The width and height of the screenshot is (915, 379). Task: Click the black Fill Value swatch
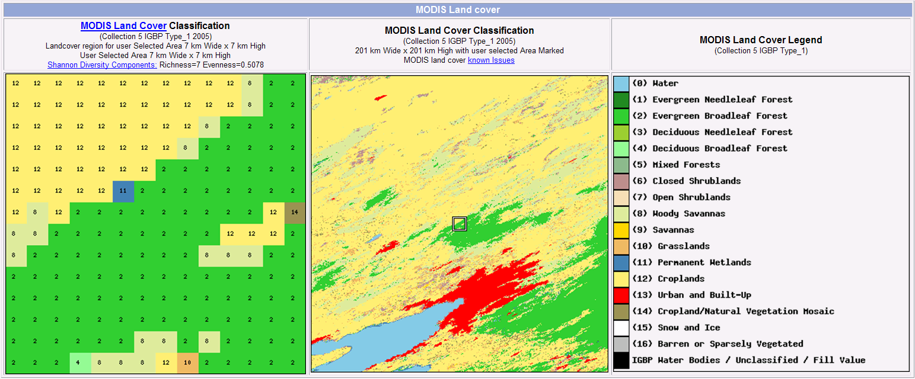(621, 360)
